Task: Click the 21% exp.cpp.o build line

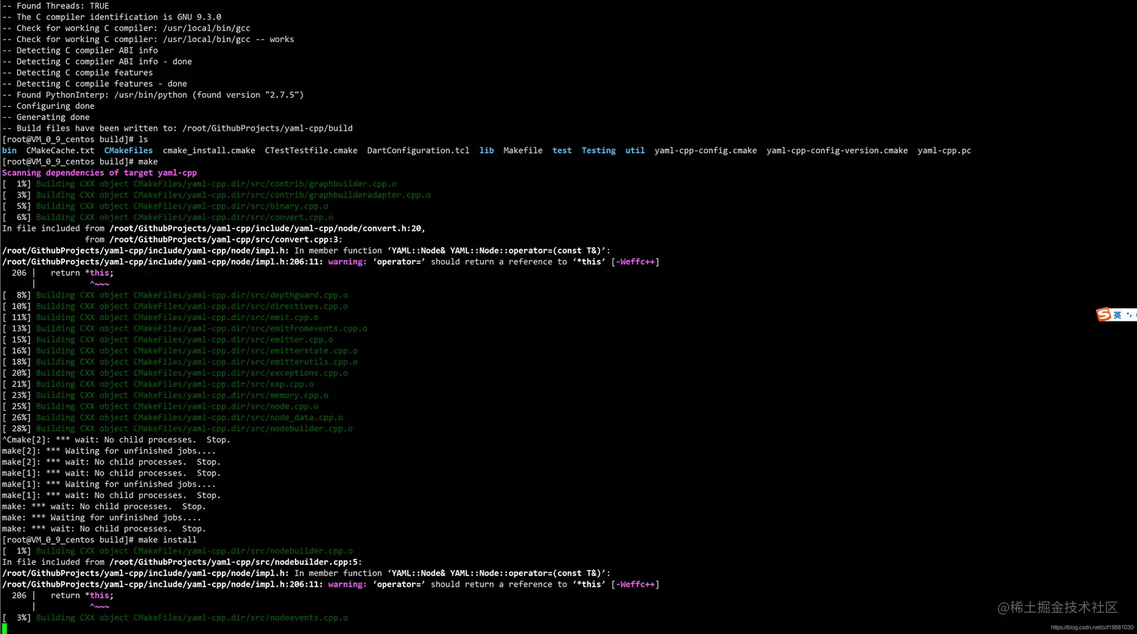Action: coord(158,384)
